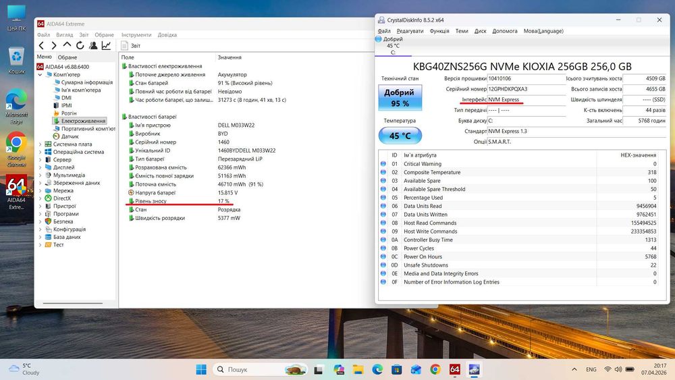This screenshot has height=380, width=675.
Task: Open the Функція menu in CrystalDiskInfo
Action: (x=439, y=31)
